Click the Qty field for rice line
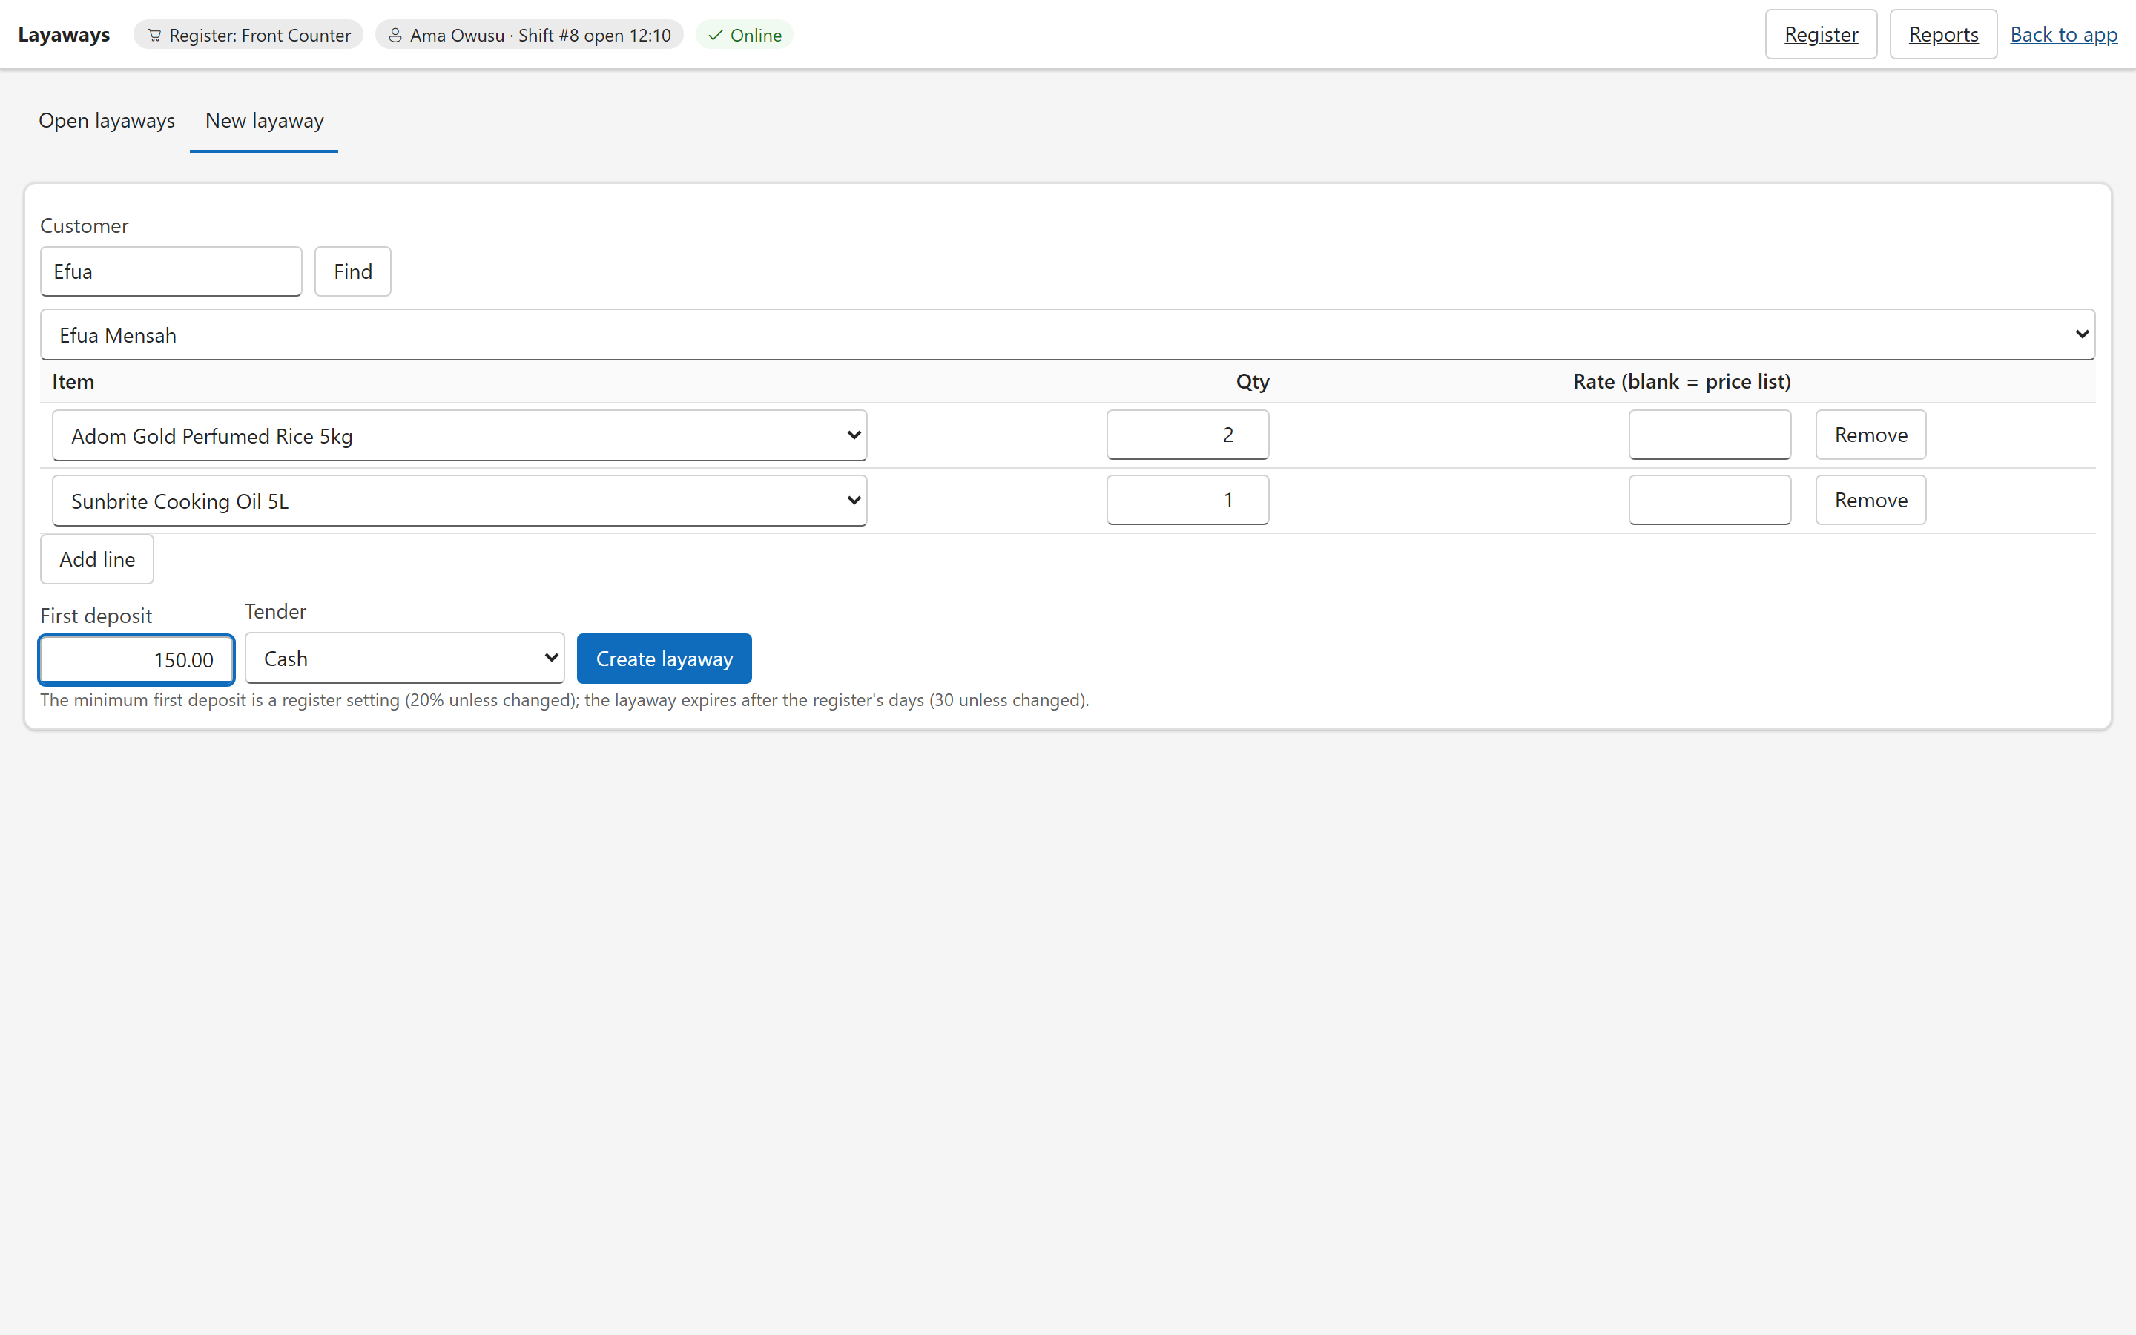 (x=1187, y=435)
